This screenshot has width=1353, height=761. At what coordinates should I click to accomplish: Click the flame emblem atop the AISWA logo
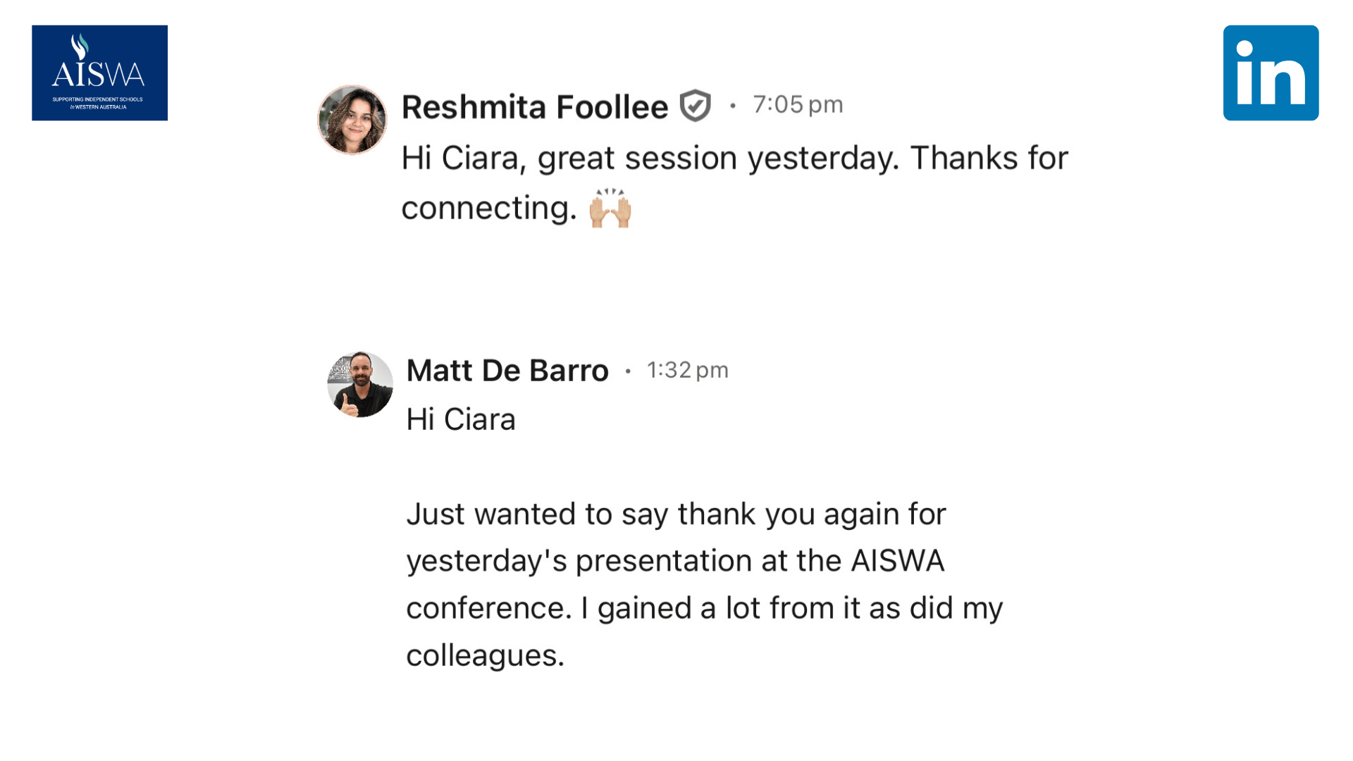click(x=80, y=47)
